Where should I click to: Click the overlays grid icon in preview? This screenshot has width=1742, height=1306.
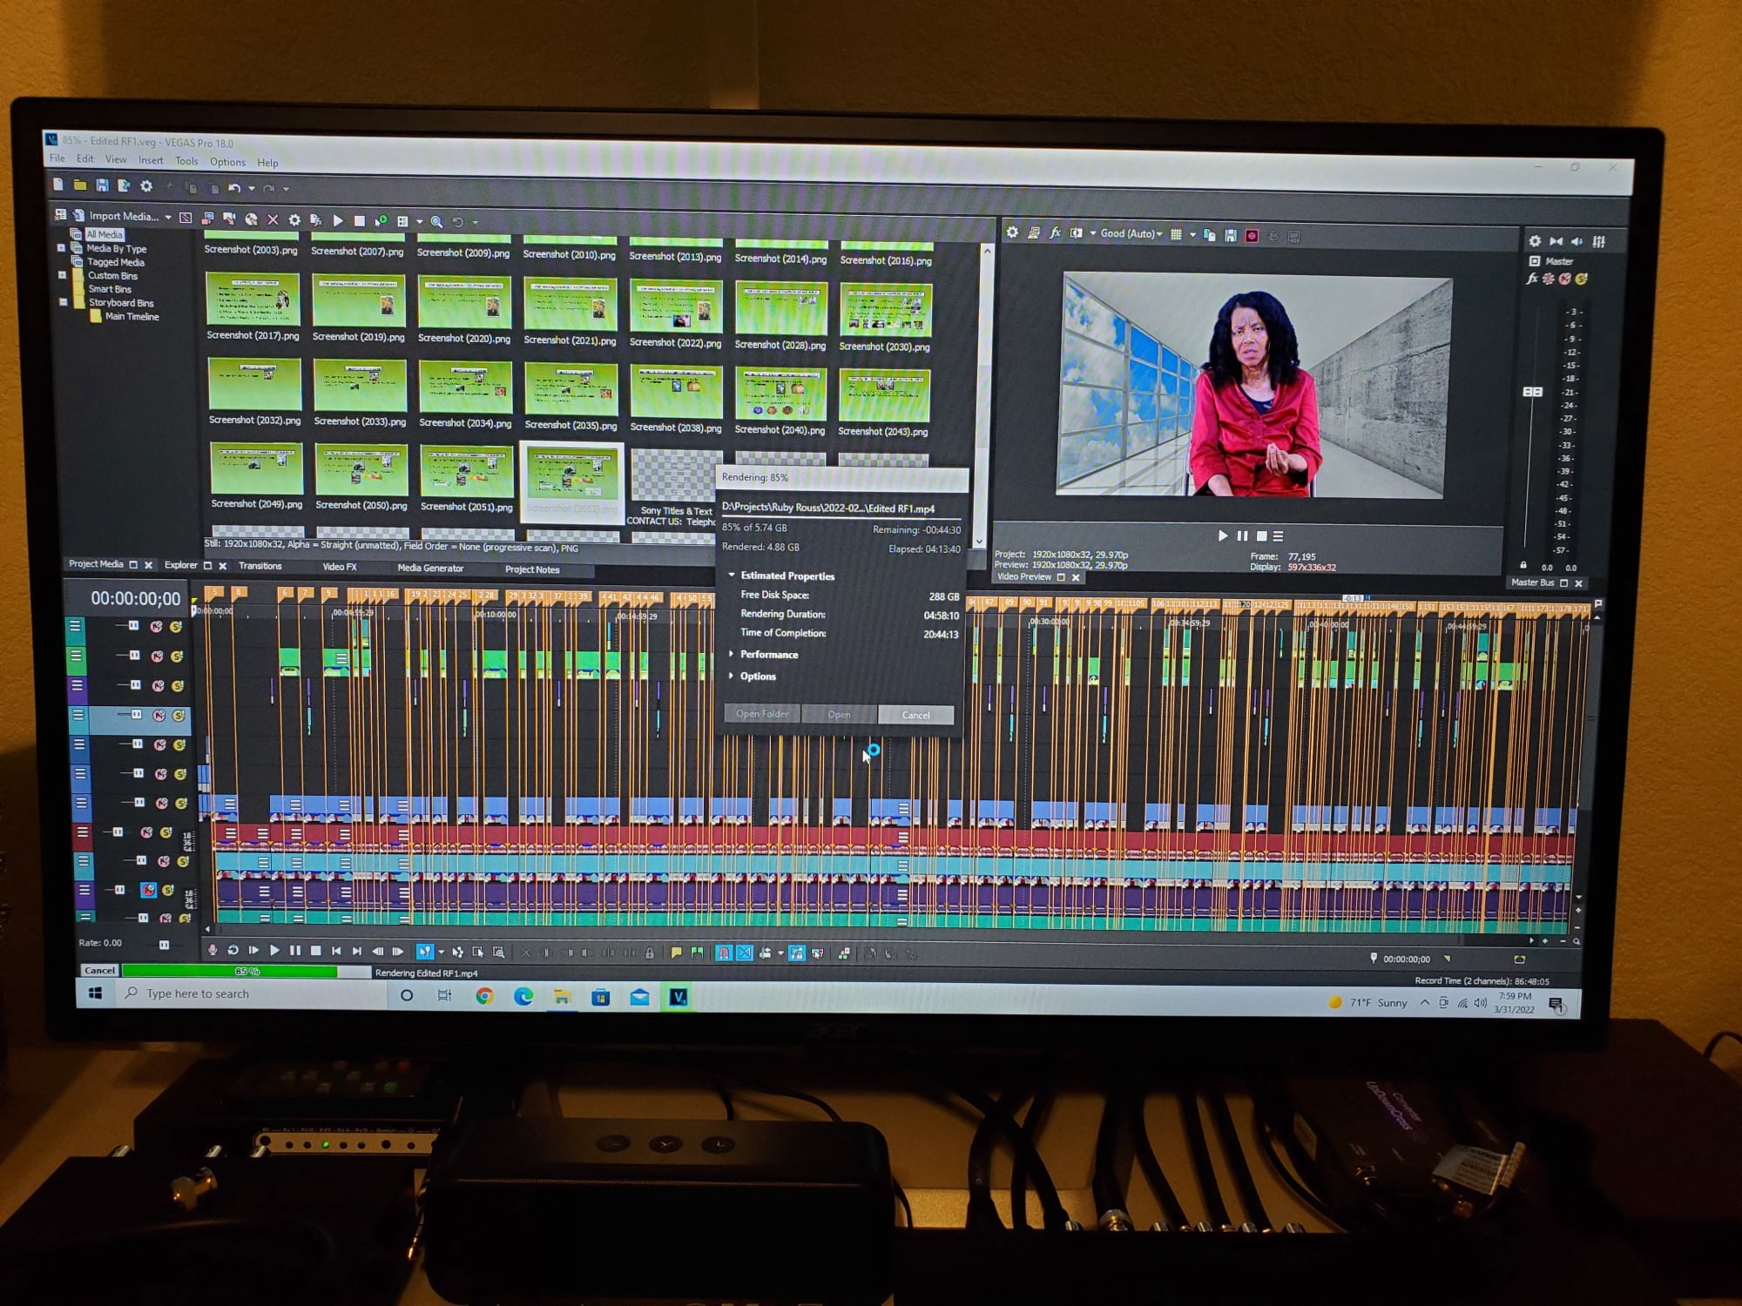[x=1176, y=234]
